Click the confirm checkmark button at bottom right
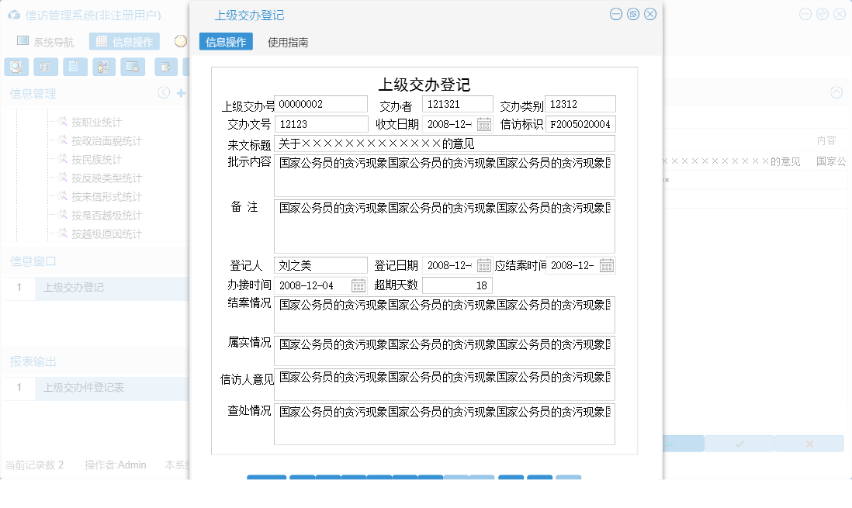 tap(739, 445)
